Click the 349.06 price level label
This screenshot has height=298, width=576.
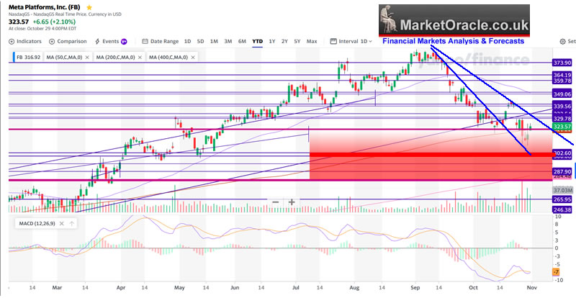pos(562,94)
